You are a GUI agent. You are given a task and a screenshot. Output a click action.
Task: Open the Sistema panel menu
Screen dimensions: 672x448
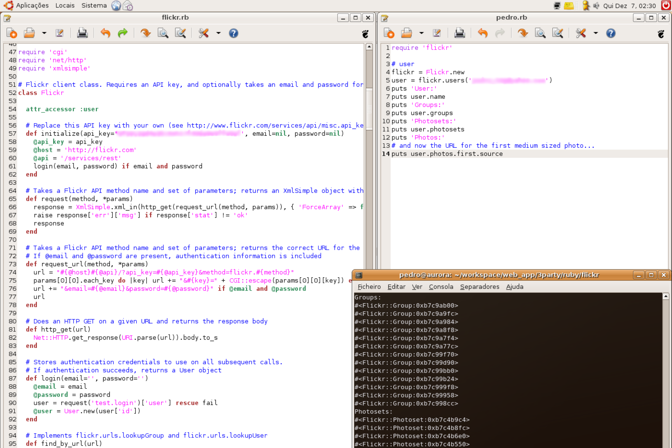point(94,6)
